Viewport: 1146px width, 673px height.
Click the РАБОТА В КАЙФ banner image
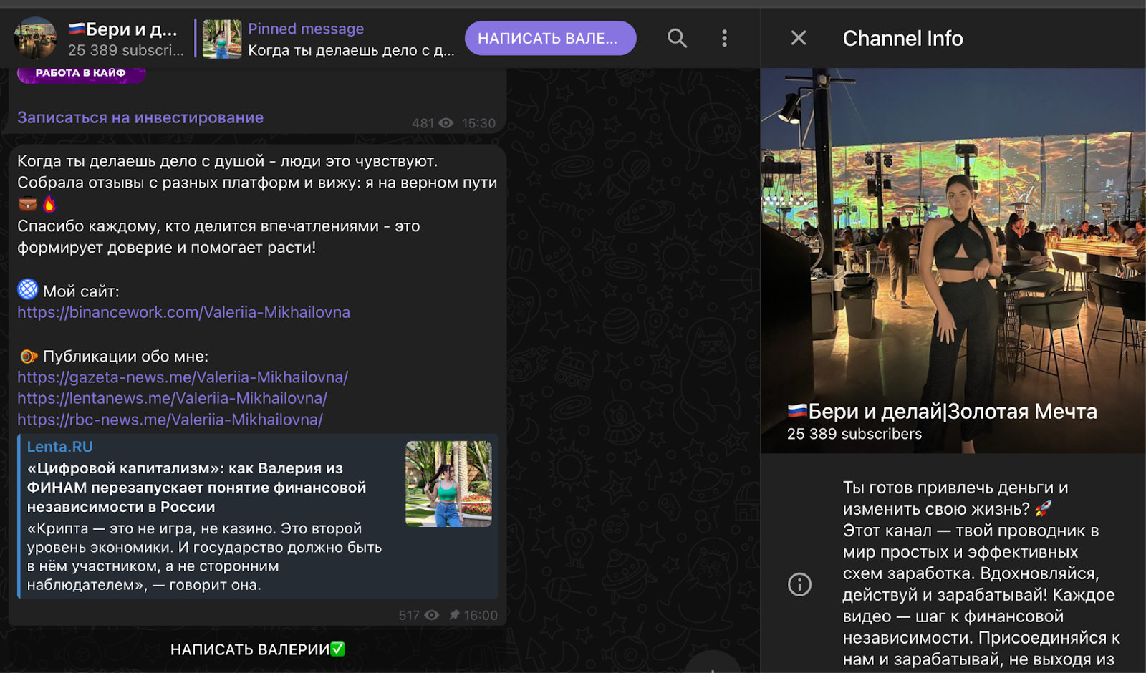(81, 74)
